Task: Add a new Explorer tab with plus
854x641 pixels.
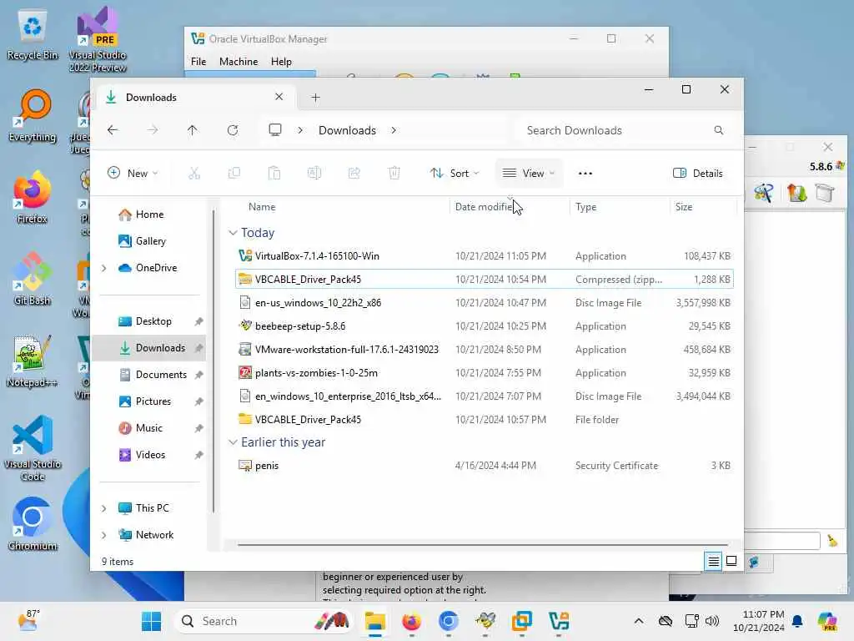Action: pos(315,98)
